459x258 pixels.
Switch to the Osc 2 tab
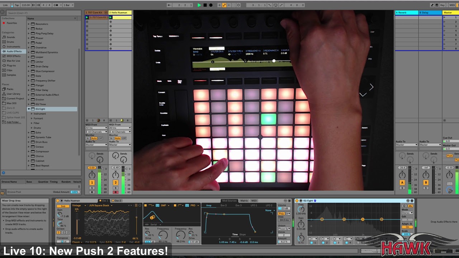tap(117, 201)
